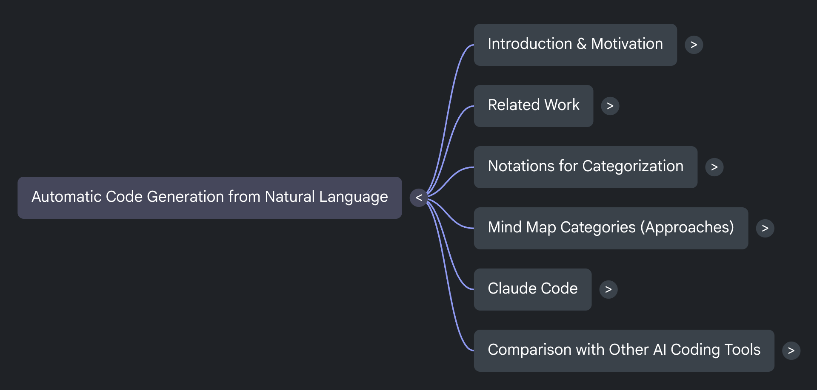Screen dimensions: 817x390
Task: Choose the Mind Map Categories (Approaches) node
Action: [x=611, y=228]
